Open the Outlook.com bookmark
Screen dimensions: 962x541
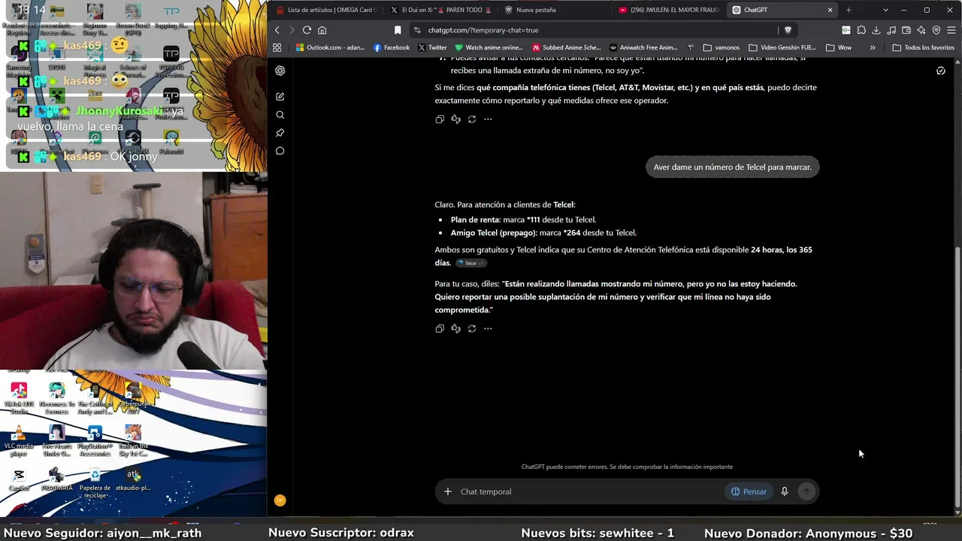coord(330,47)
